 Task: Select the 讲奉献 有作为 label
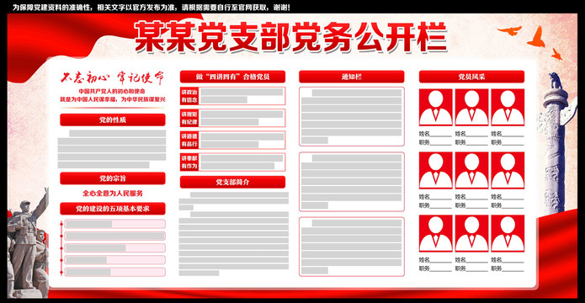(x=189, y=162)
